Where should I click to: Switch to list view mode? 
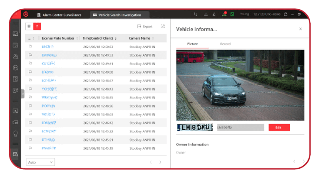[x=37, y=26]
